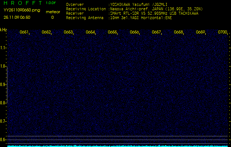This screenshot has height=147, width=231.
Task: Click time marker 0656
Action: [x=134, y=32]
